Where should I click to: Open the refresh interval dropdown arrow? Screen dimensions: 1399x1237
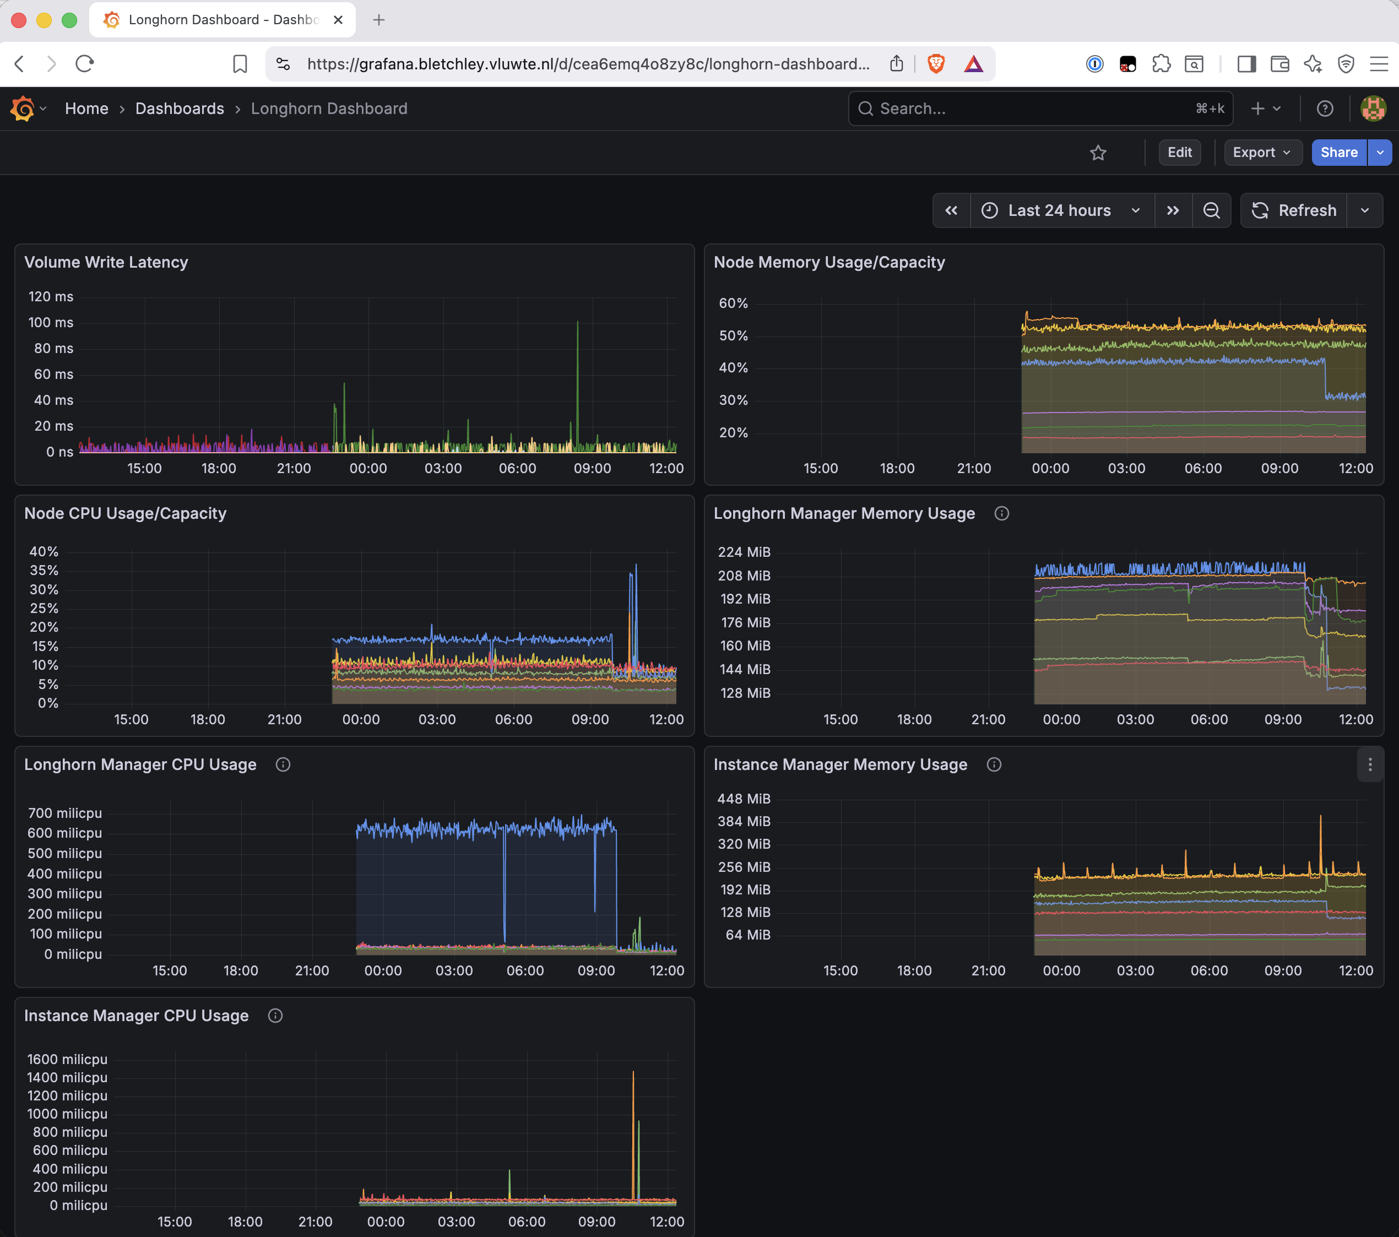coord(1365,210)
